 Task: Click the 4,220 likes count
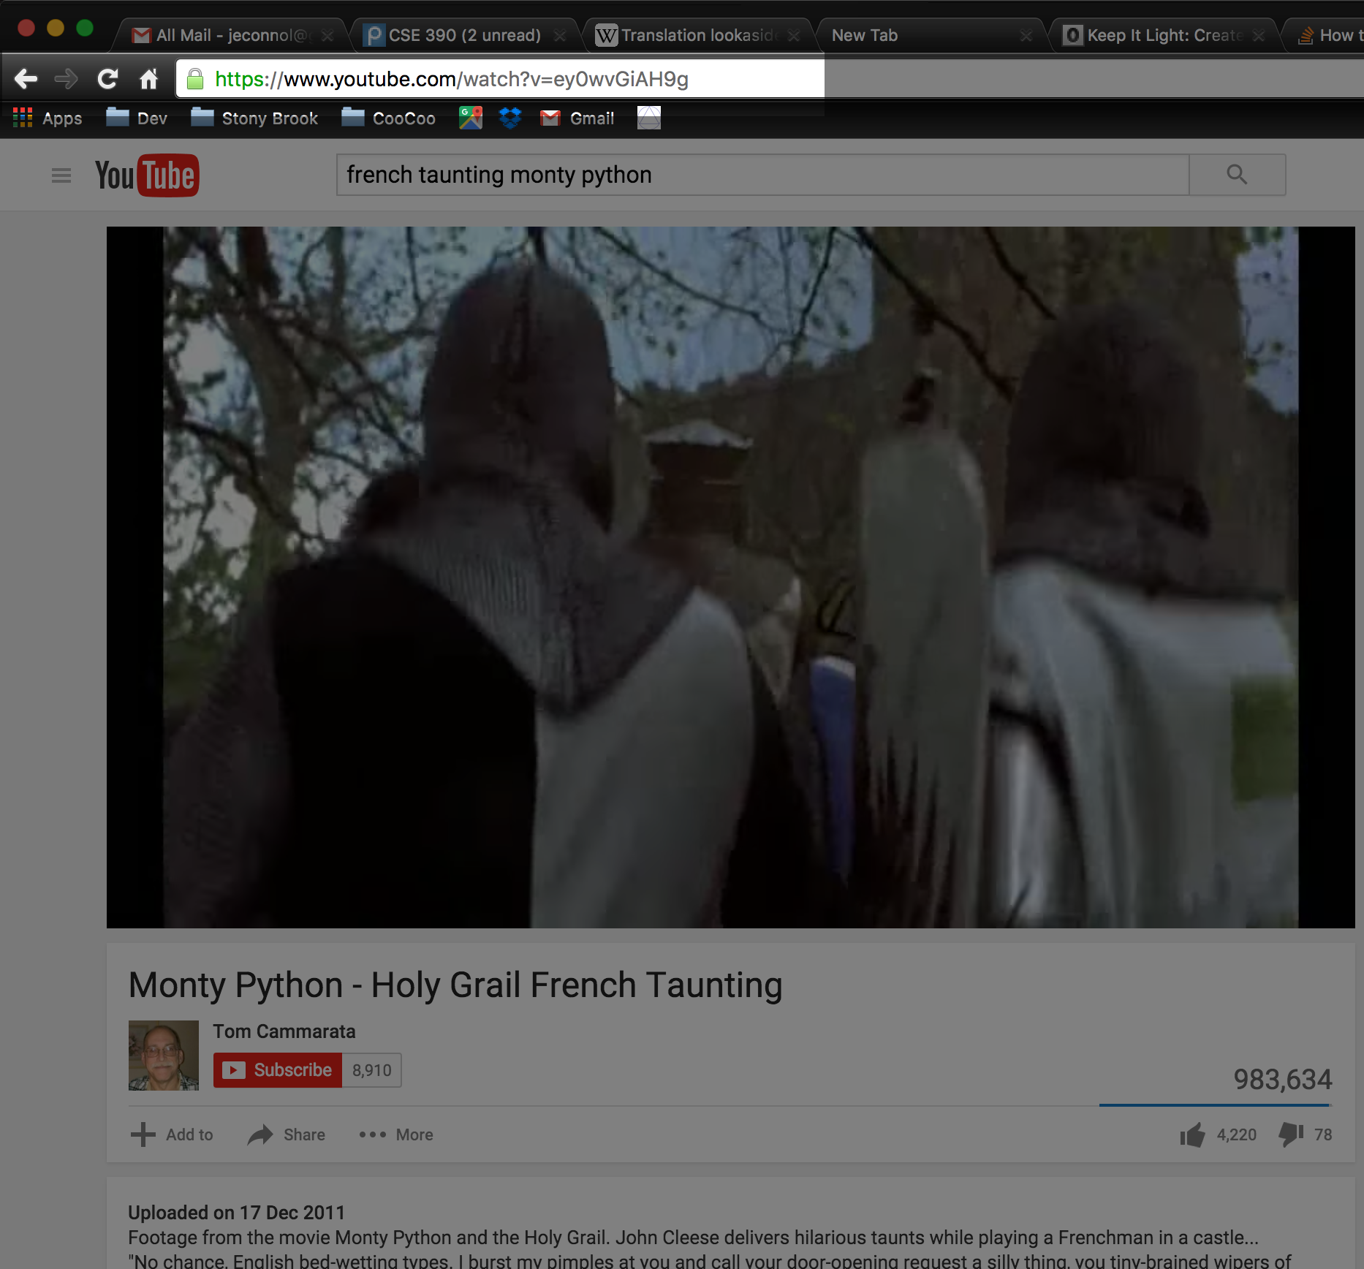click(x=1237, y=1134)
